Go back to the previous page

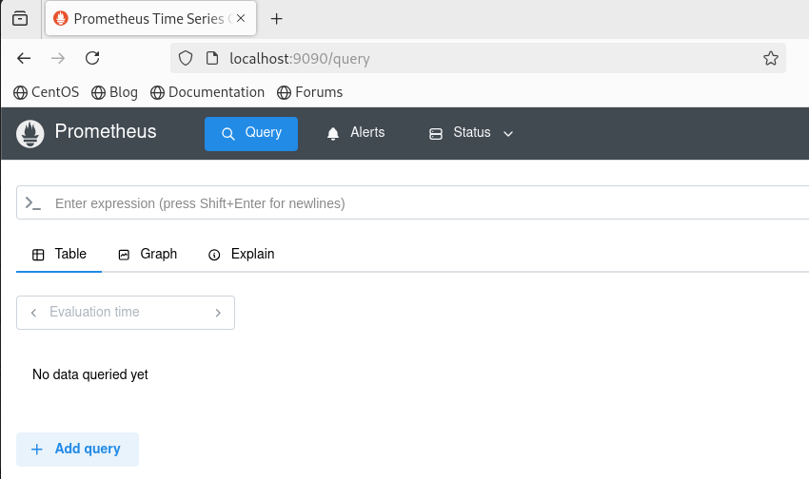point(24,58)
